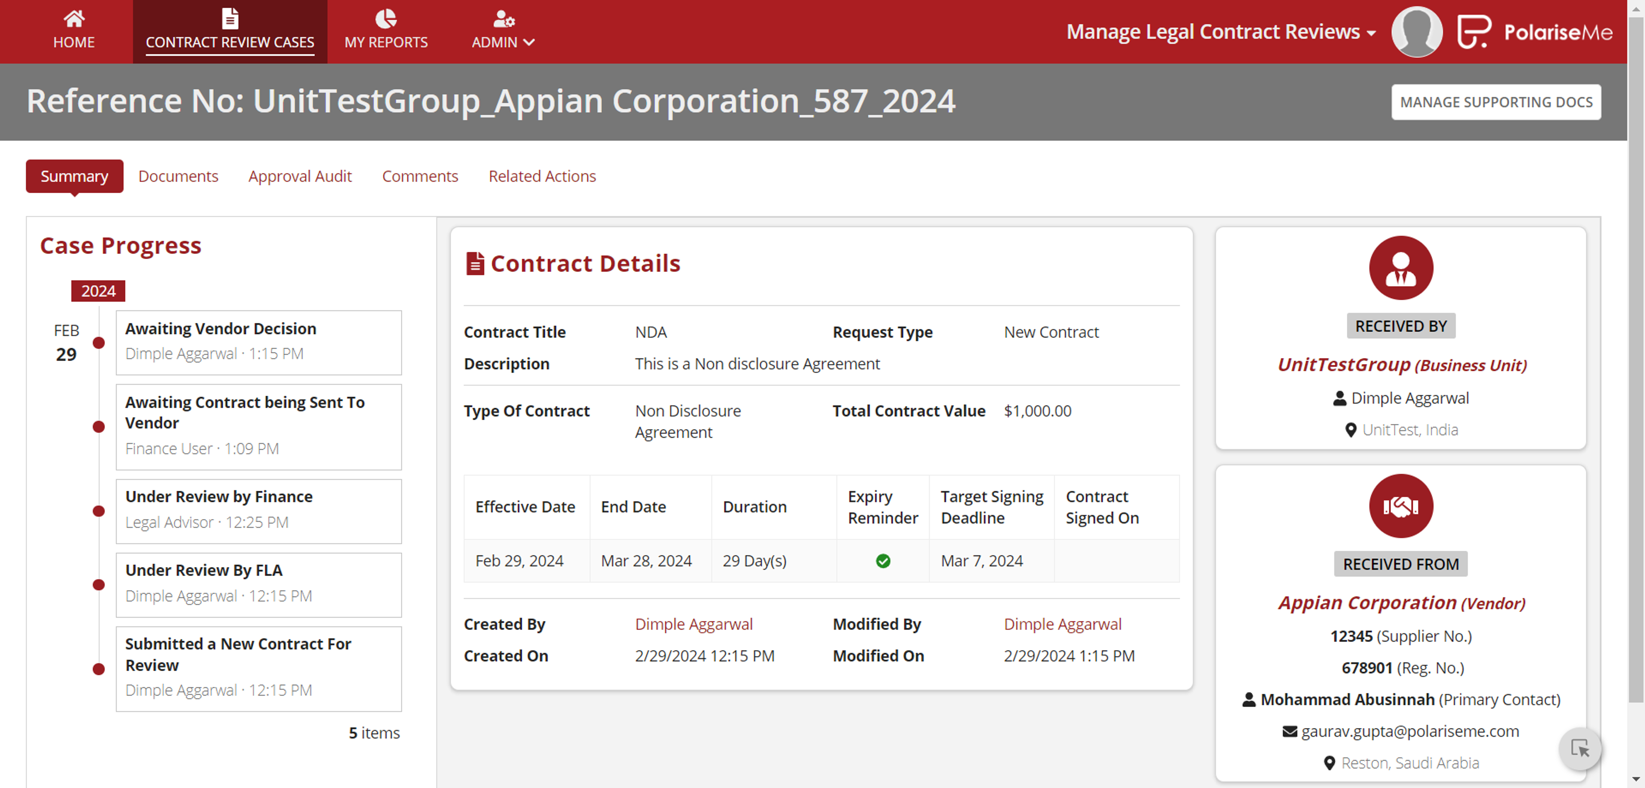Click the location pin beside UnitTest, India

point(1351,430)
